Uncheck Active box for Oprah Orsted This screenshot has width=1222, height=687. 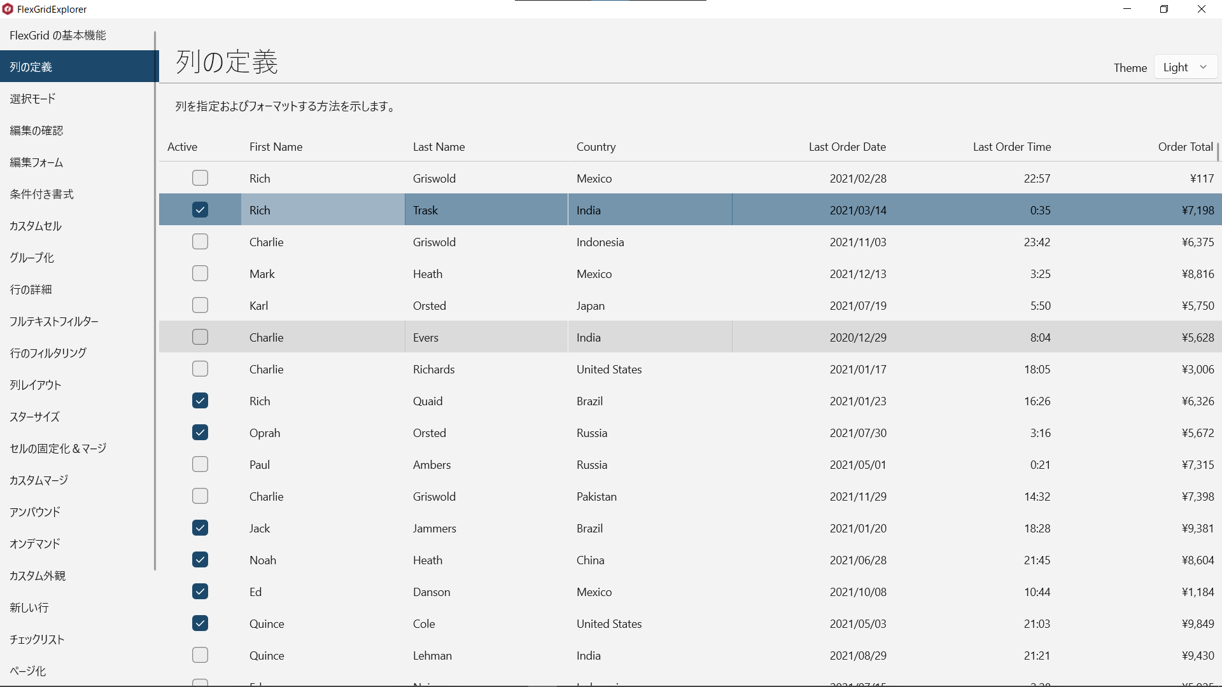point(200,433)
